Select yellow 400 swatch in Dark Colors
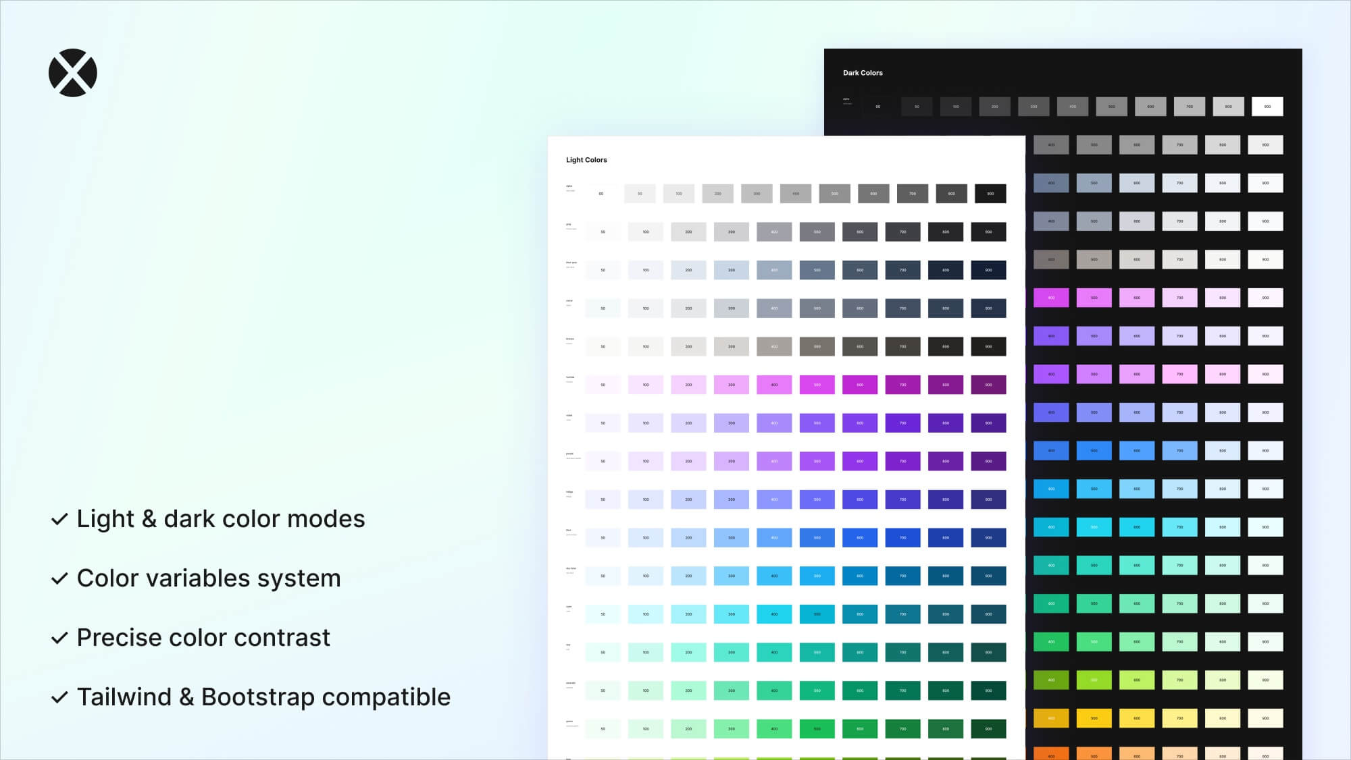 (x=1051, y=718)
